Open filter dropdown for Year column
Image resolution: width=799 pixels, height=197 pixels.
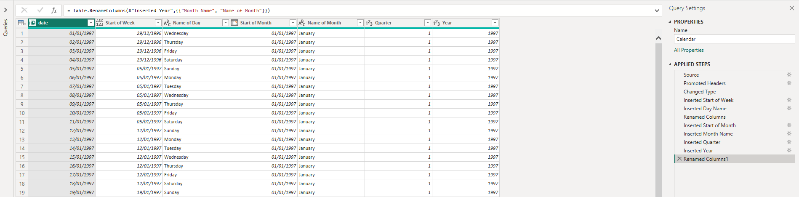click(495, 23)
